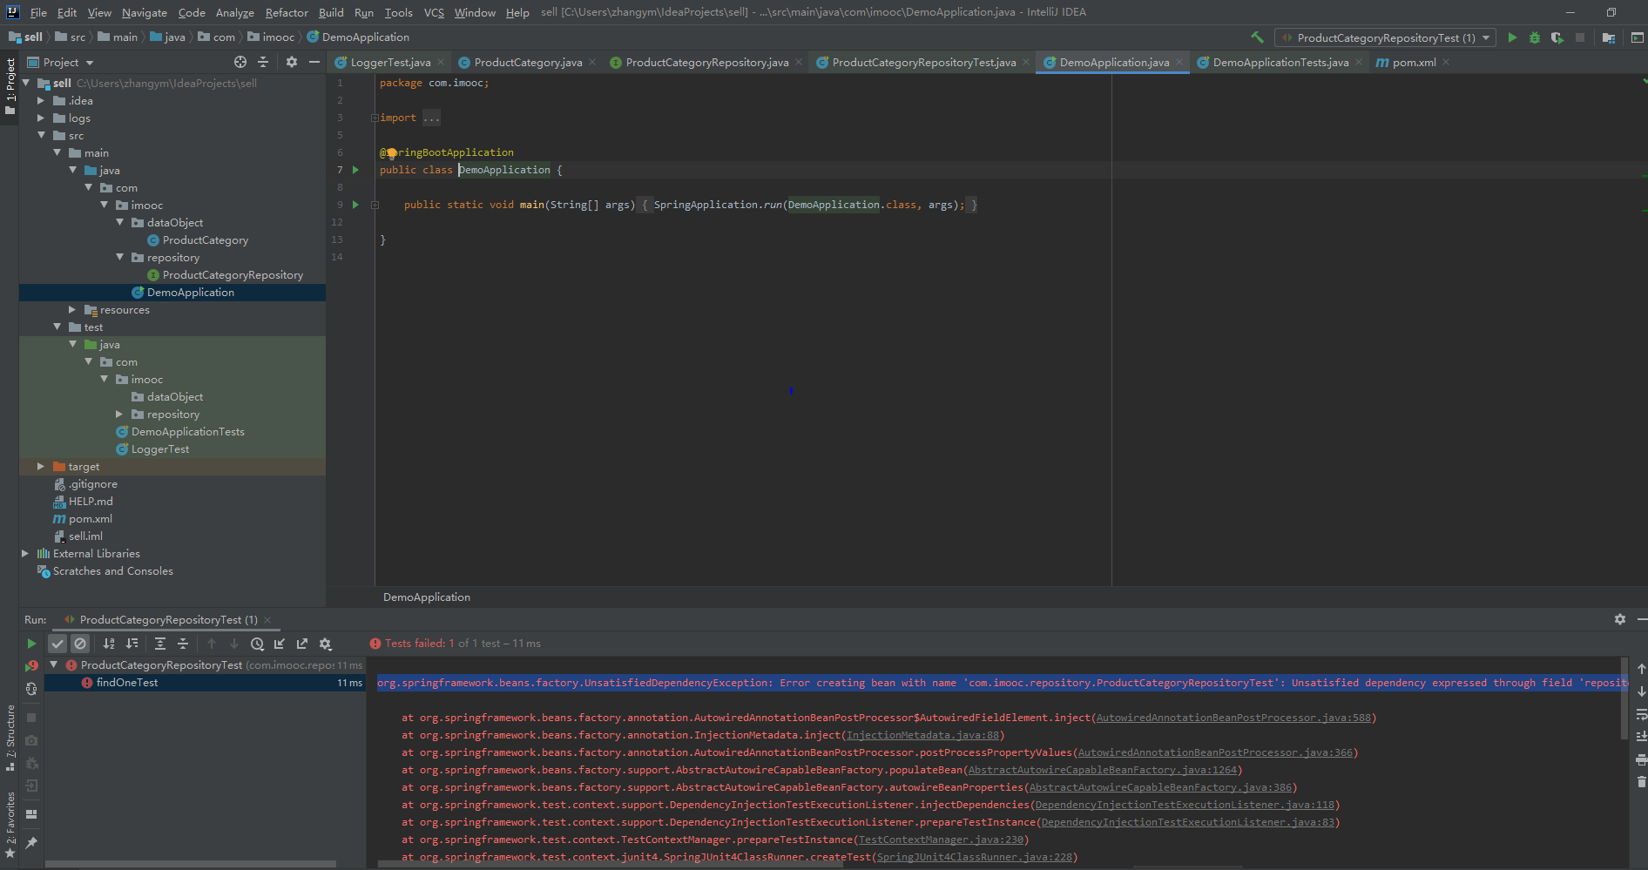
Task: Expand the logs folder
Action: [x=41, y=118]
